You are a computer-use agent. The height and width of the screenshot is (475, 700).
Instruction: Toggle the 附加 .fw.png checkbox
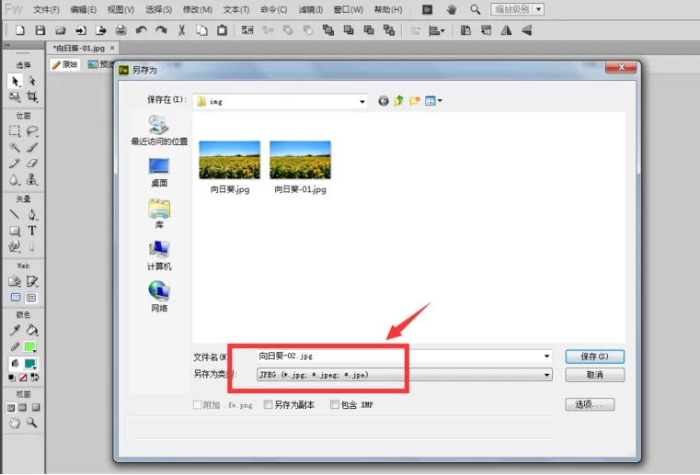coord(198,404)
